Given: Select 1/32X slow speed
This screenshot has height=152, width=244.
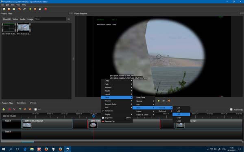Looking at the screenshot, I should tap(181, 121).
